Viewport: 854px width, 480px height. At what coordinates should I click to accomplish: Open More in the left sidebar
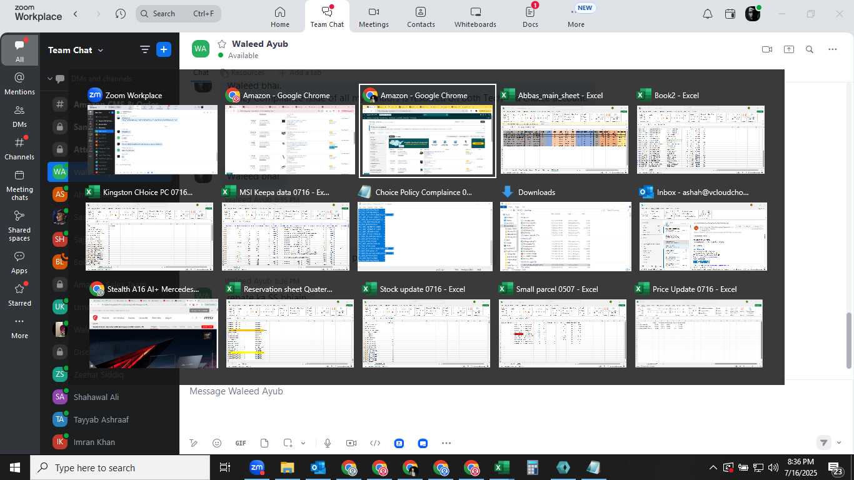pos(19,328)
